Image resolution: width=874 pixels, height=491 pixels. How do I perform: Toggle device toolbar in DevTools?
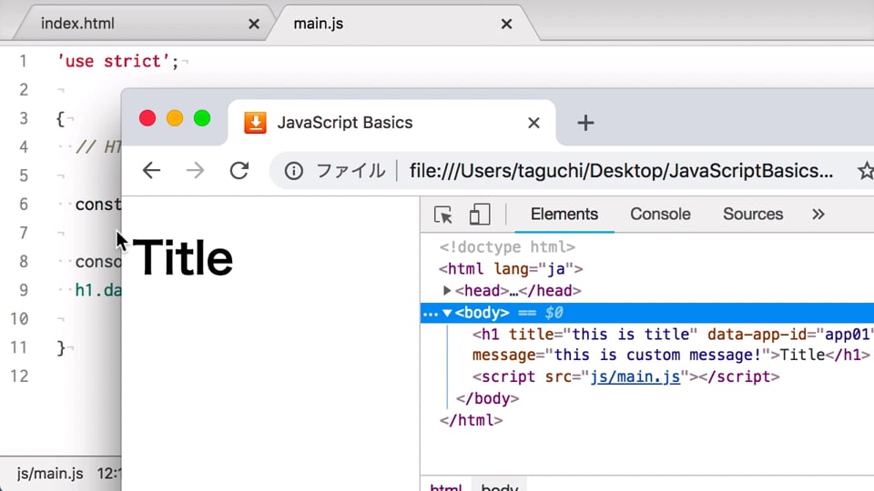pyautogui.click(x=480, y=215)
